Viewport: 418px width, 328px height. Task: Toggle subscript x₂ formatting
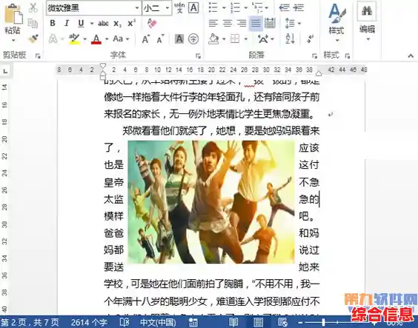(x=117, y=24)
